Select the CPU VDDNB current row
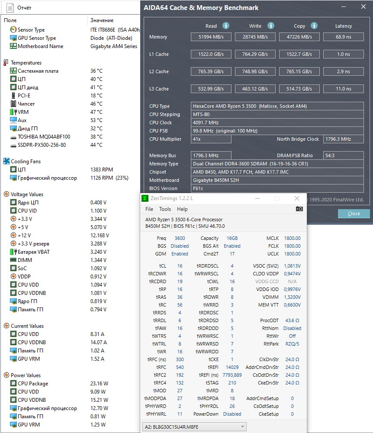 [71, 343]
